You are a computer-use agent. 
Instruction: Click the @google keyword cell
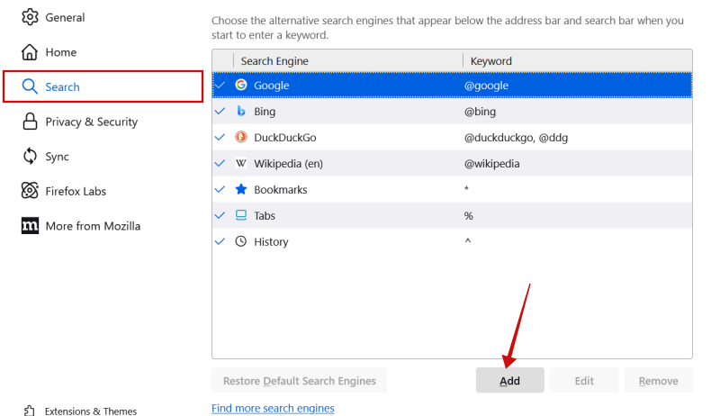486,86
